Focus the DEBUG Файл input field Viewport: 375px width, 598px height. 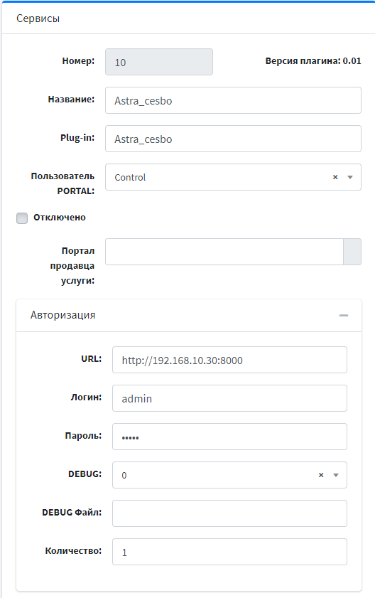pyautogui.click(x=229, y=513)
